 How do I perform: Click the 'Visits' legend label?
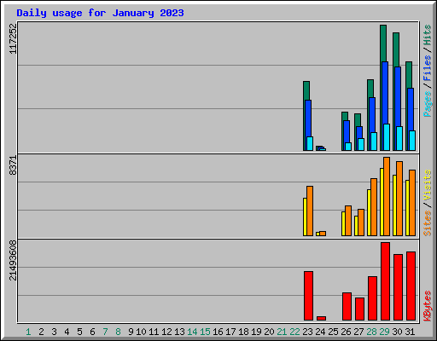coord(428,185)
